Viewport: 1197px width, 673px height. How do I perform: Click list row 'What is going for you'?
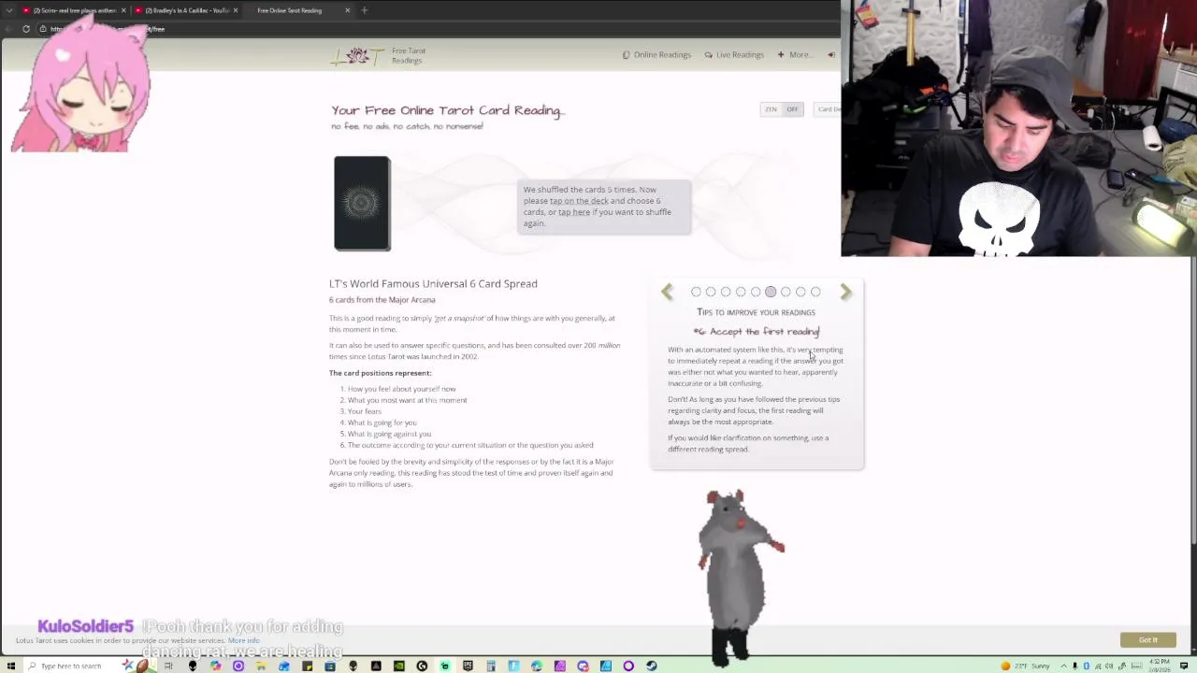click(382, 422)
